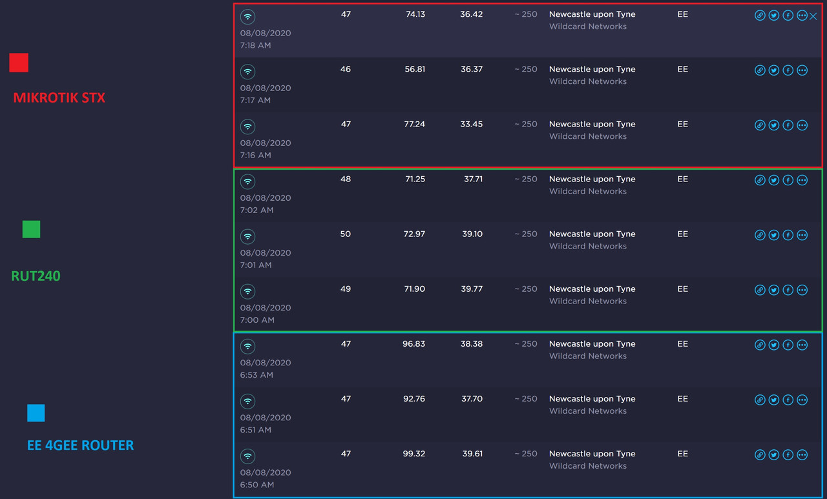Copy the link for the 7:02 AM result

(760, 180)
